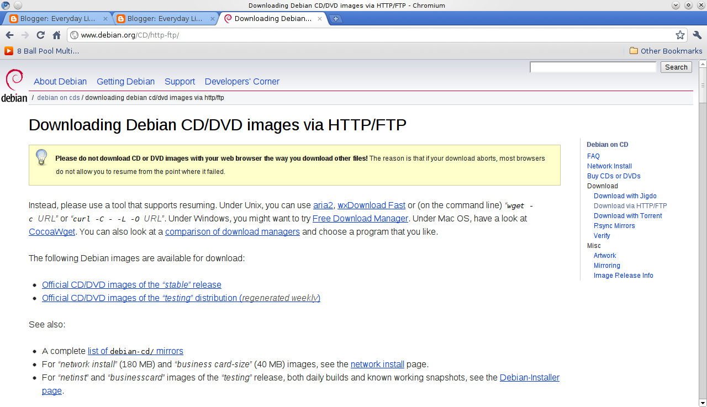Open the Support menu item
This screenshot has height=407, width=707.
tap(180, 81)
